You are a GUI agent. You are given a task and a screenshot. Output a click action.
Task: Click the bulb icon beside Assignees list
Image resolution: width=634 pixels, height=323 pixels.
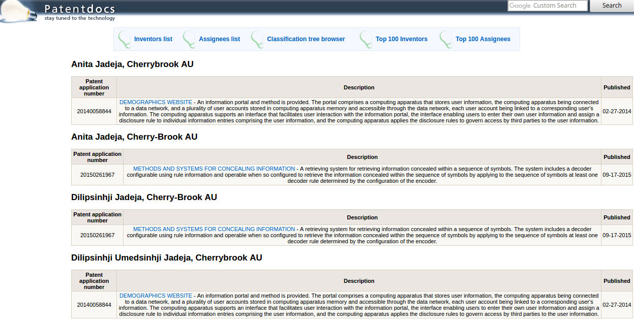tap(189, 39)
